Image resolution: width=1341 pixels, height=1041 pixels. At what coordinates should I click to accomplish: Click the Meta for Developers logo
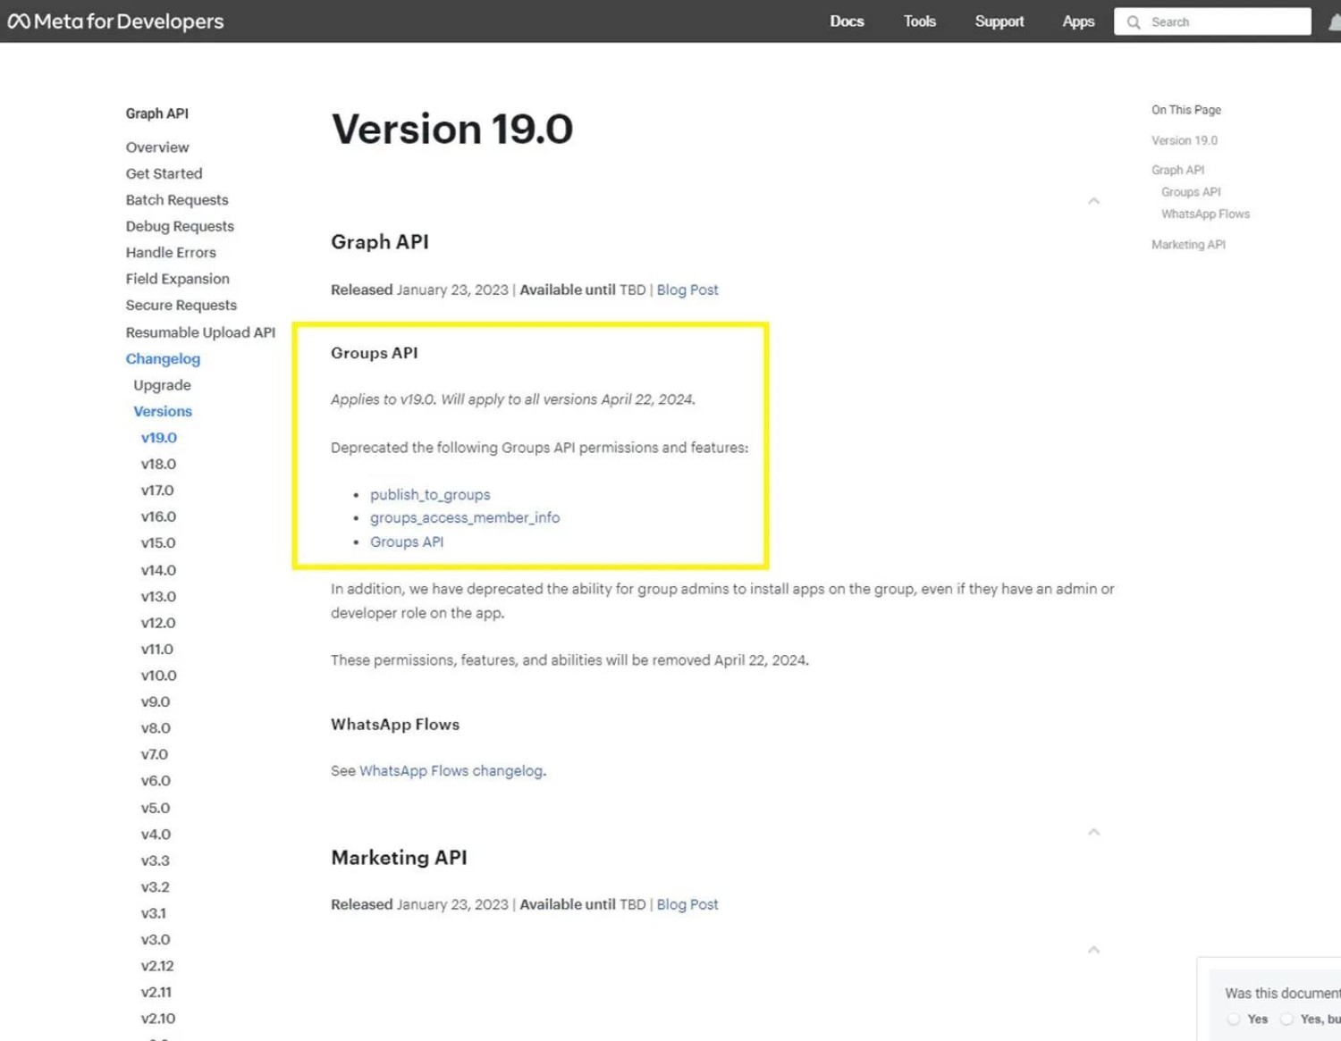click(x=116, y=21)
